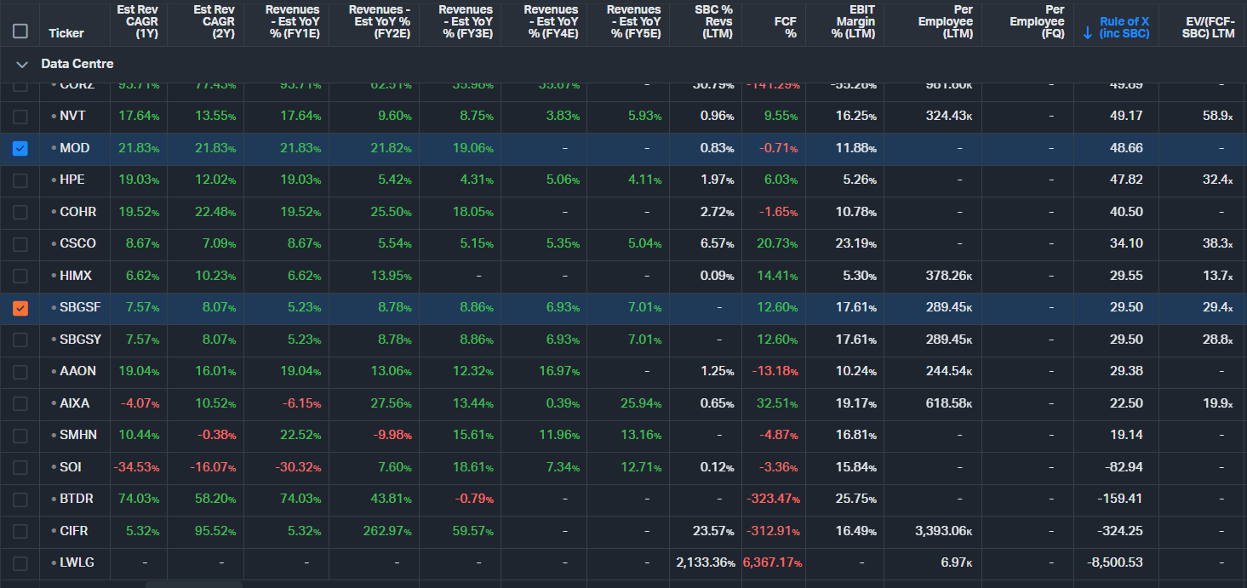Tick the CIFR row checkbox
Screen dimensions: 1247x588
pos(20,531)
